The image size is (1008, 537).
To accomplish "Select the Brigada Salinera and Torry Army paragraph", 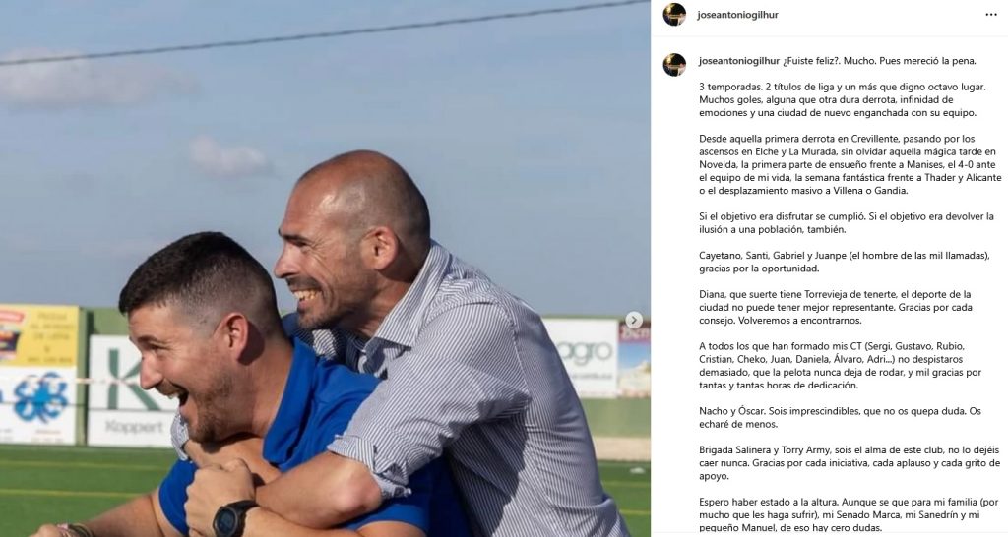I will coord(850,463).
